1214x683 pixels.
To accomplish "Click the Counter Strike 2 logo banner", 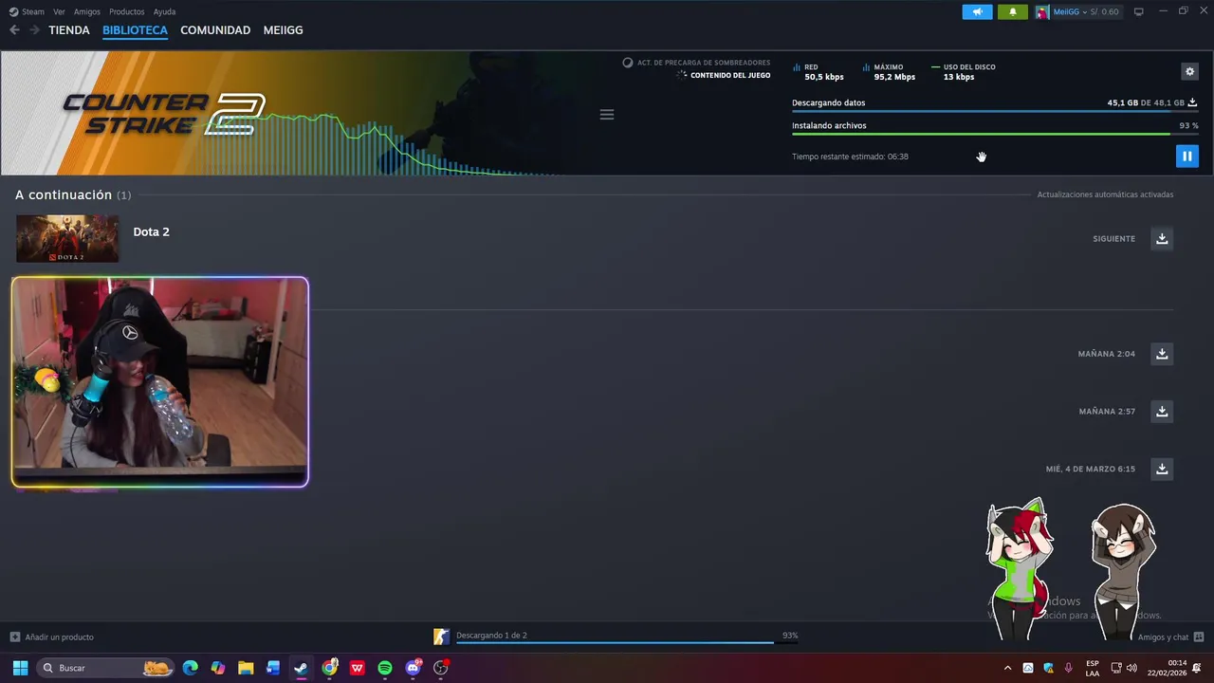I will [163, 114].
